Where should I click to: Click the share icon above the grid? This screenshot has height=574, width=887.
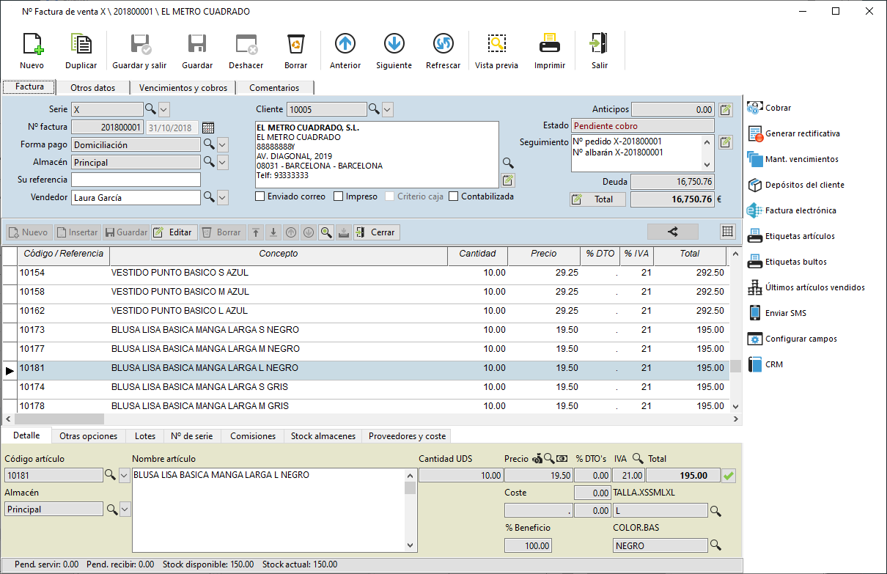pos(673,232)
